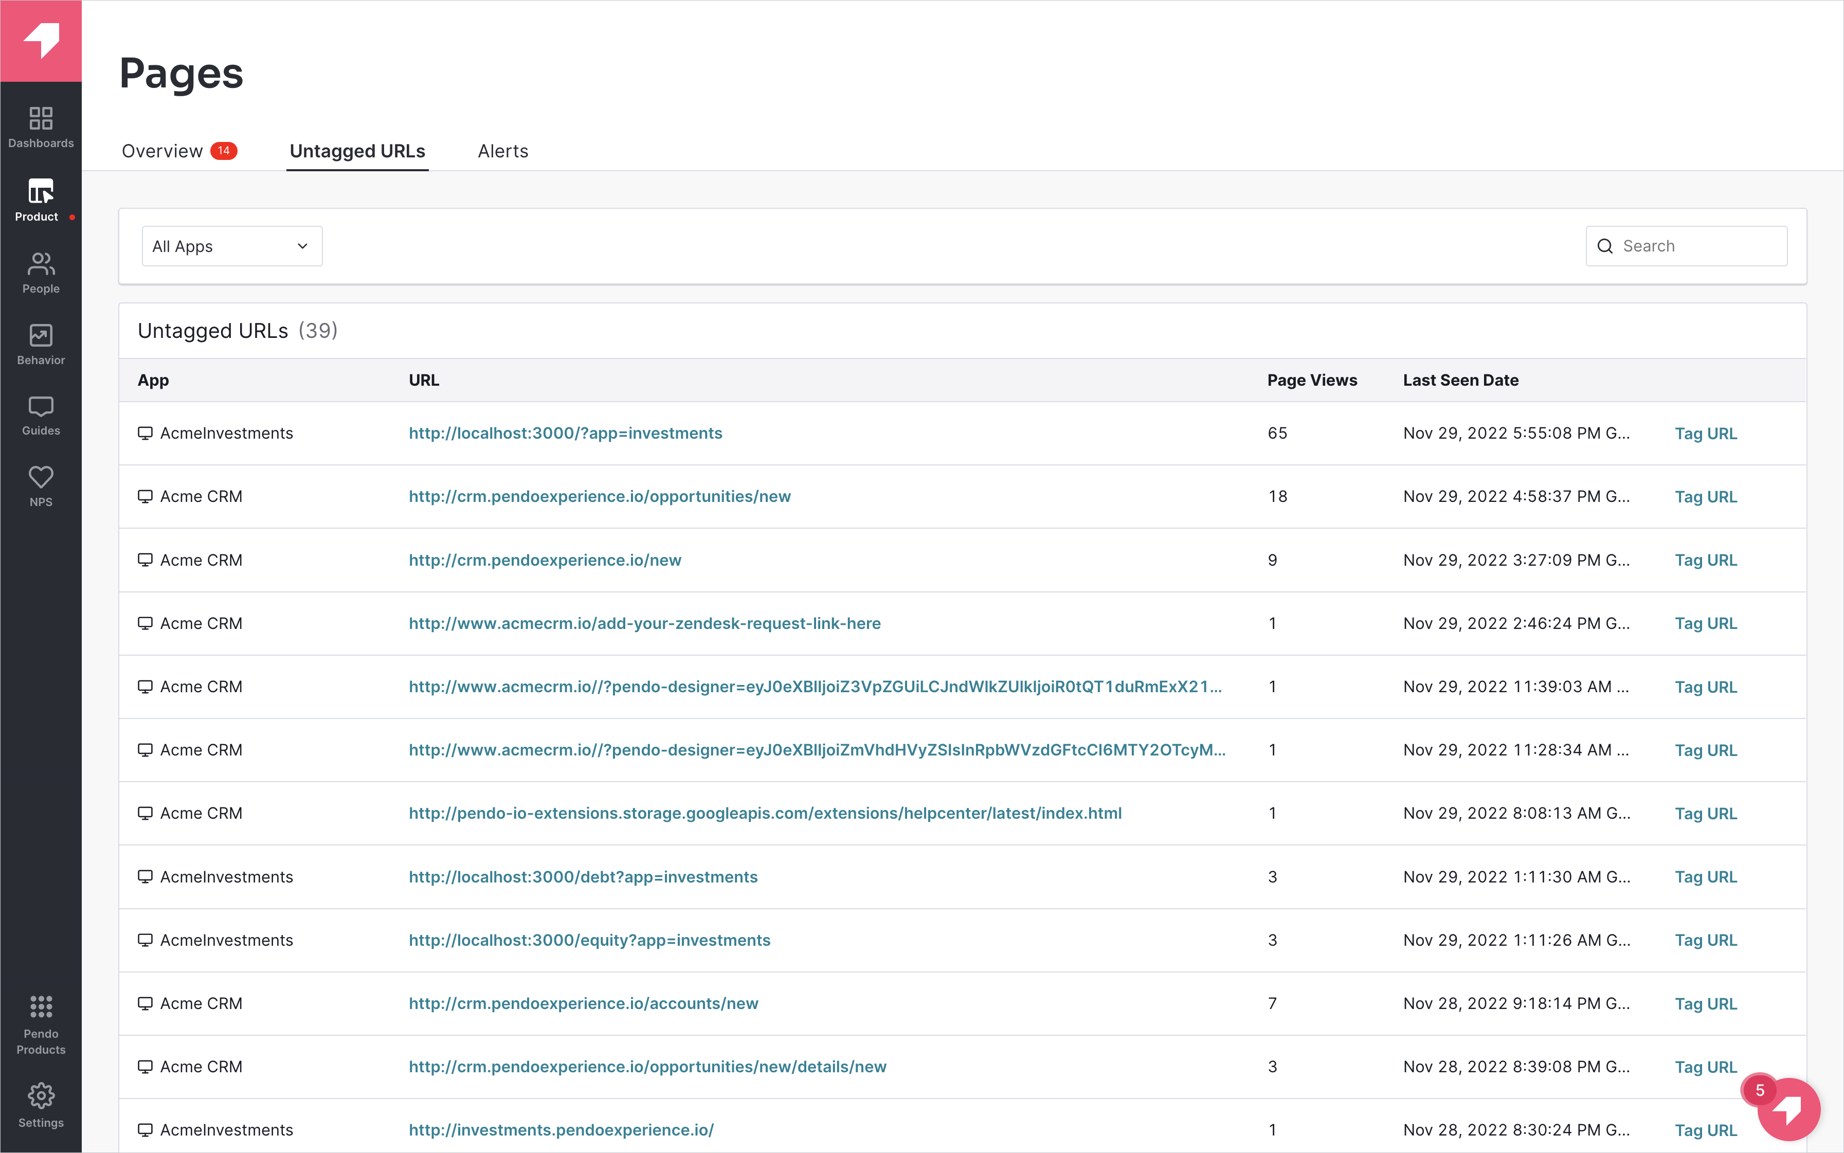Viewport: 1844px width, 1153px height.
Task: Tag URL for the 65 page views row
Action: tap(1705, 434)
